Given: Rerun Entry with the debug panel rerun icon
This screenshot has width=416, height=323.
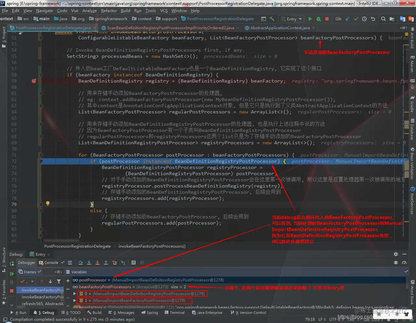Looking at the screenshot, I should coord(12,263).
